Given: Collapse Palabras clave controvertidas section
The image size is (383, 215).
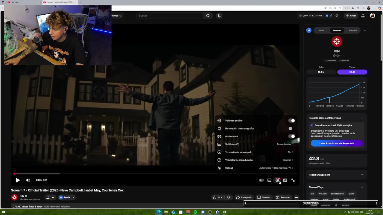Looking at the screenshot, I should click(x=362, y=118).
